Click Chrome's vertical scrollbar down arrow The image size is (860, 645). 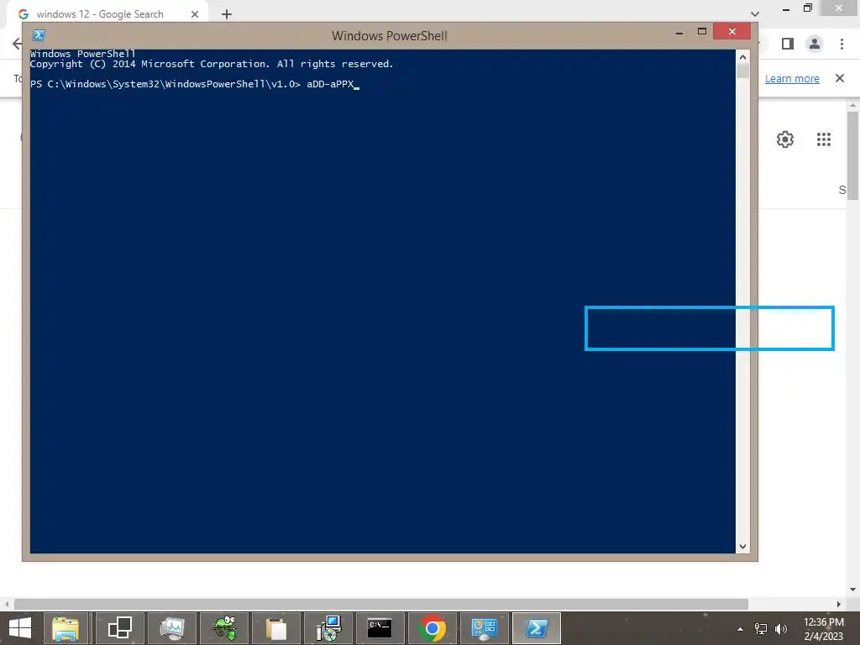coord(853,590)
